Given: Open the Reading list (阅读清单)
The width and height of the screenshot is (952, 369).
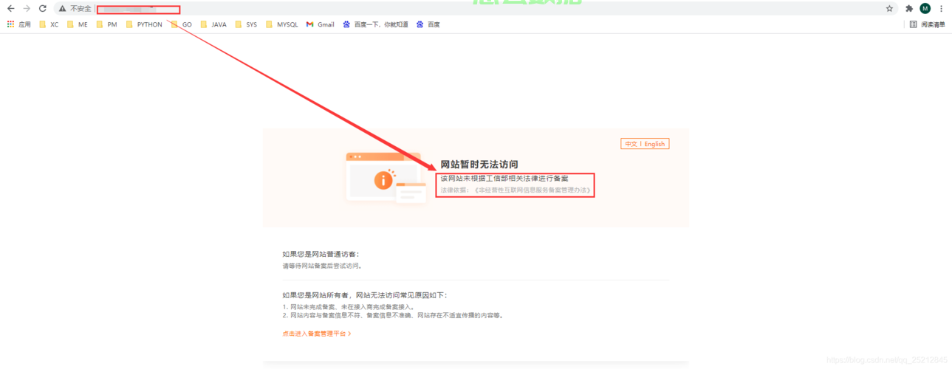Looking at the screenshot, I should pyautogui.click(x=927, y=24).
